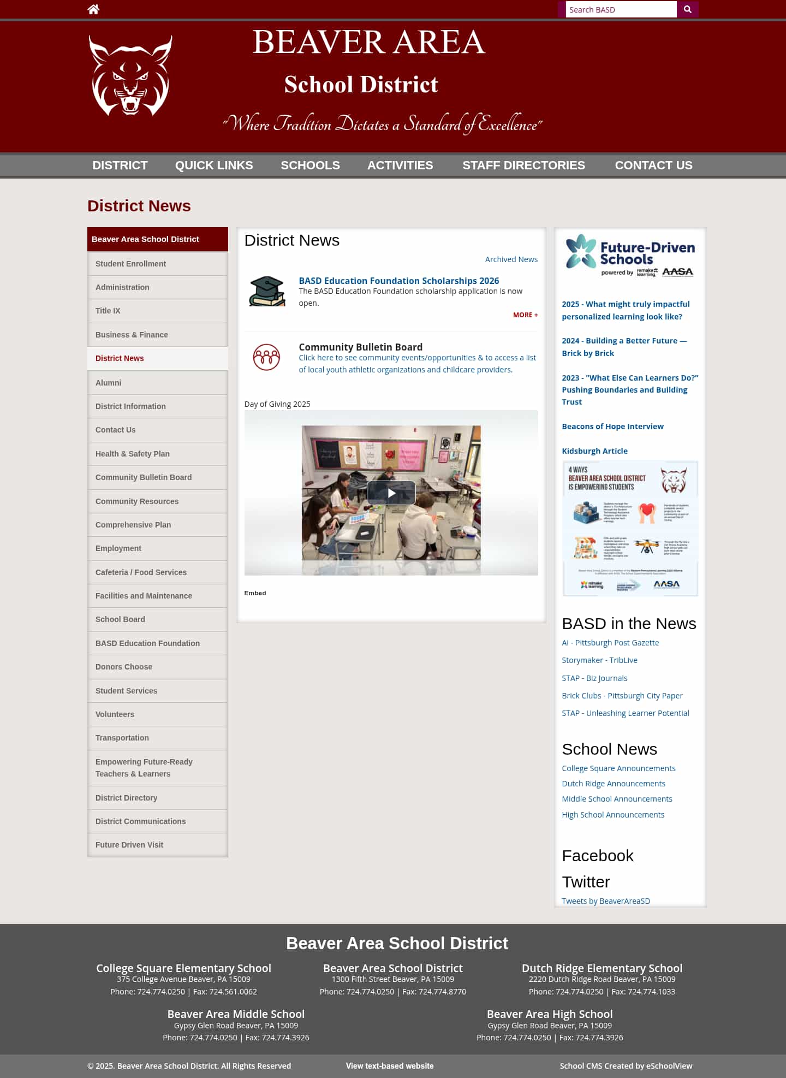Click the bobcat mascot logo in header
This screenshot has width=786, height=1078.
click(x=130, y=75)
